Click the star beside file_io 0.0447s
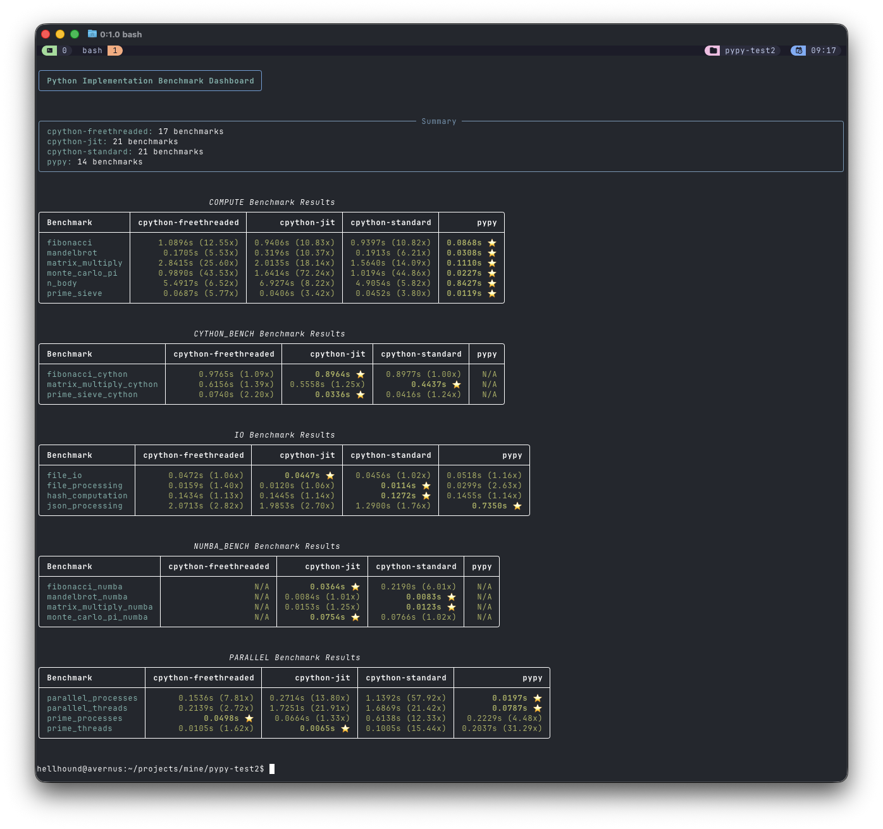The height and width of the screenshot is (829, 883). [x=330, y=476]
